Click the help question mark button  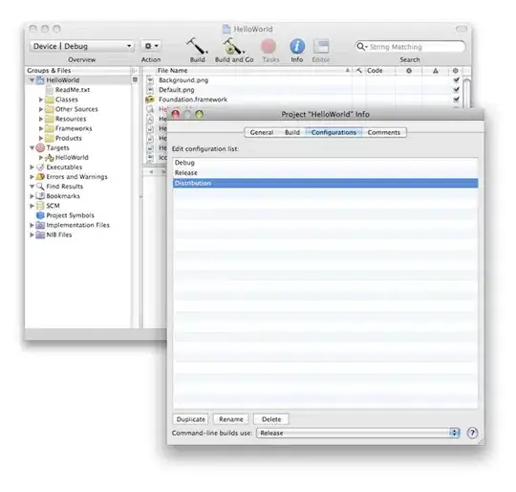point(472,433)
